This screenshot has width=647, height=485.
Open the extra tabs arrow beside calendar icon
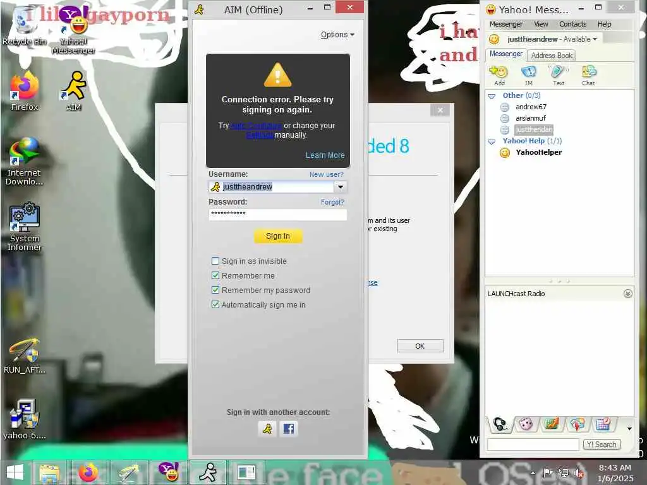coord(629,429)
